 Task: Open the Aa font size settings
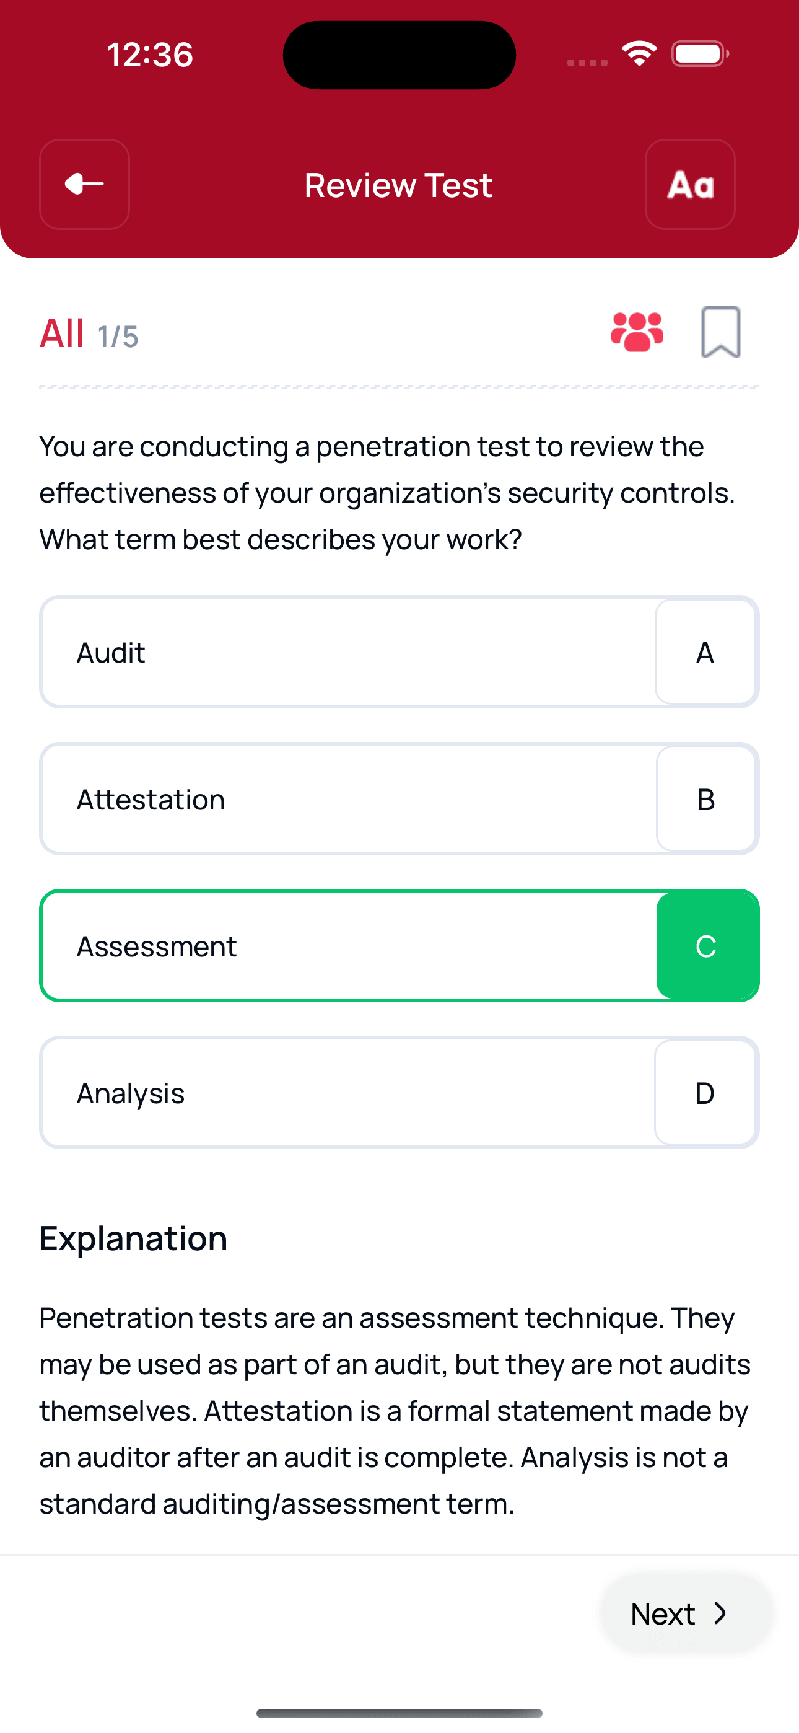click(690, 184)
